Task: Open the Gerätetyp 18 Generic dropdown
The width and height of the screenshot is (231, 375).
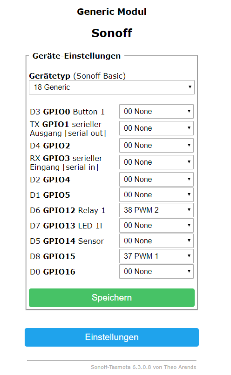Action: (x=112, y=87)
